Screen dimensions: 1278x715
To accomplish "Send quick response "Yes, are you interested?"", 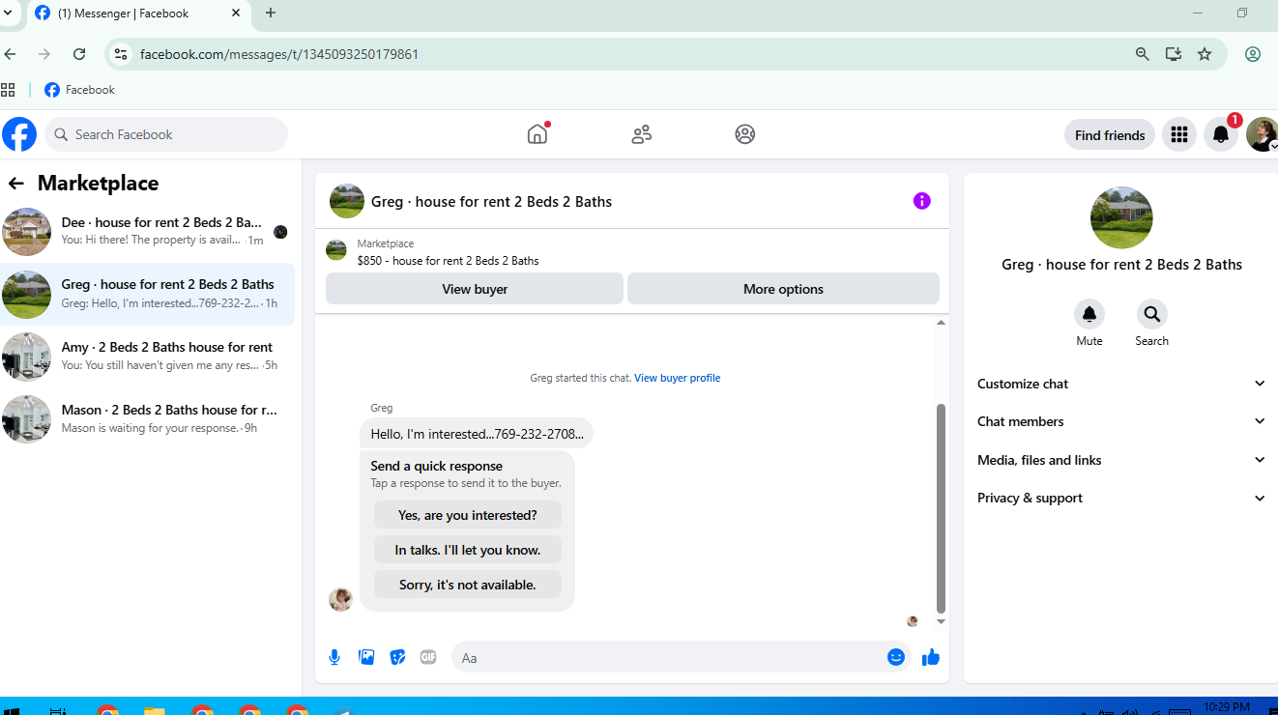I will pyautogui.click(x=468, y=515).
